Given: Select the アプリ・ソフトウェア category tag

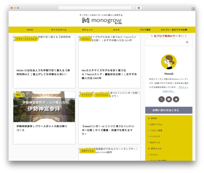Looking at the screenshot, I should tap(27, 39).
